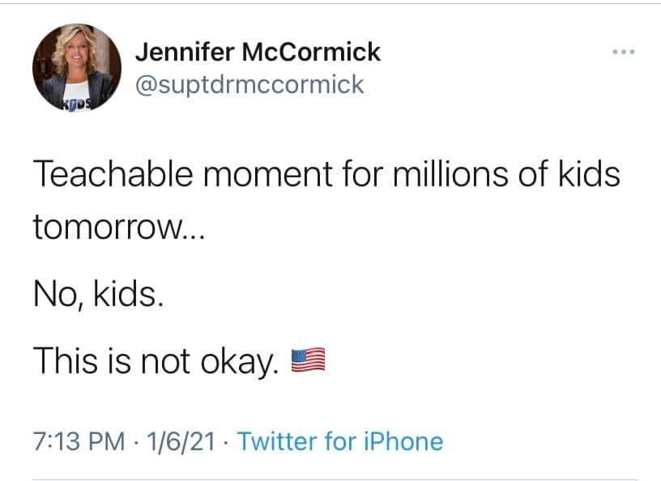Click the word 'moment' in the tweet text
Image resolution: width=661 pixels, height=481 pixels.
click(267, 174)
